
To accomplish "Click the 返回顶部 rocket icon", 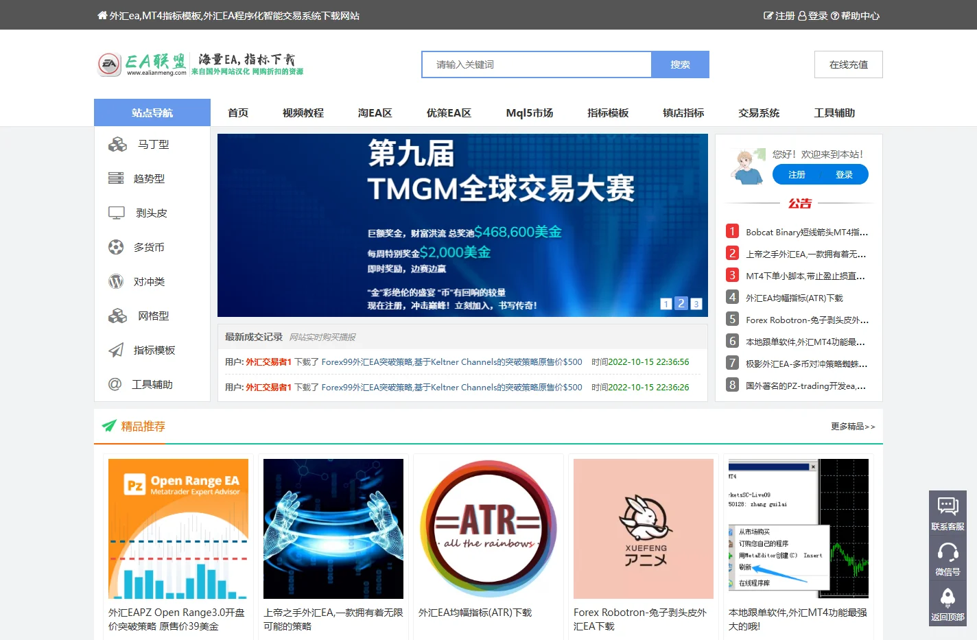I will [947, 597].
